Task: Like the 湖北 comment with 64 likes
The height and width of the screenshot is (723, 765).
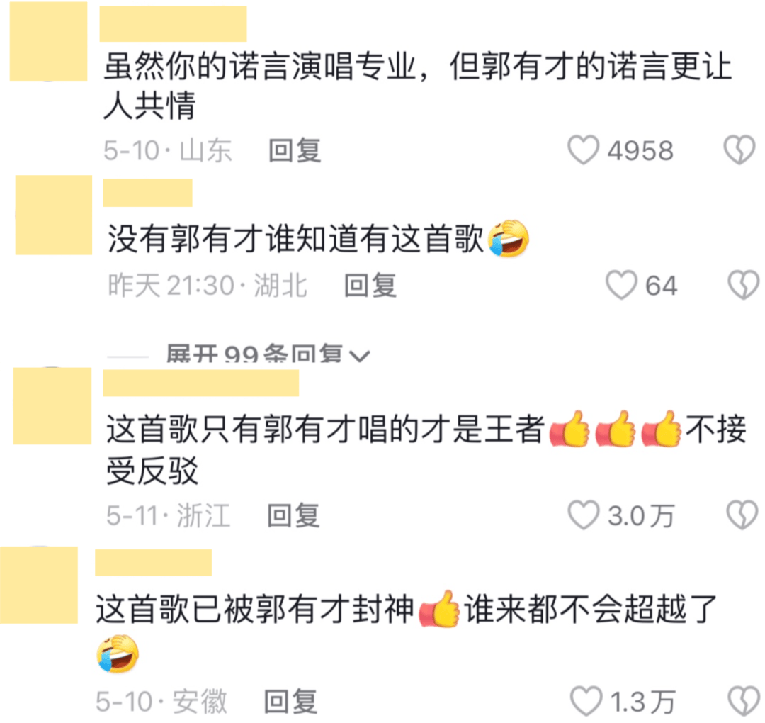Action: click(x=621, y=285)
